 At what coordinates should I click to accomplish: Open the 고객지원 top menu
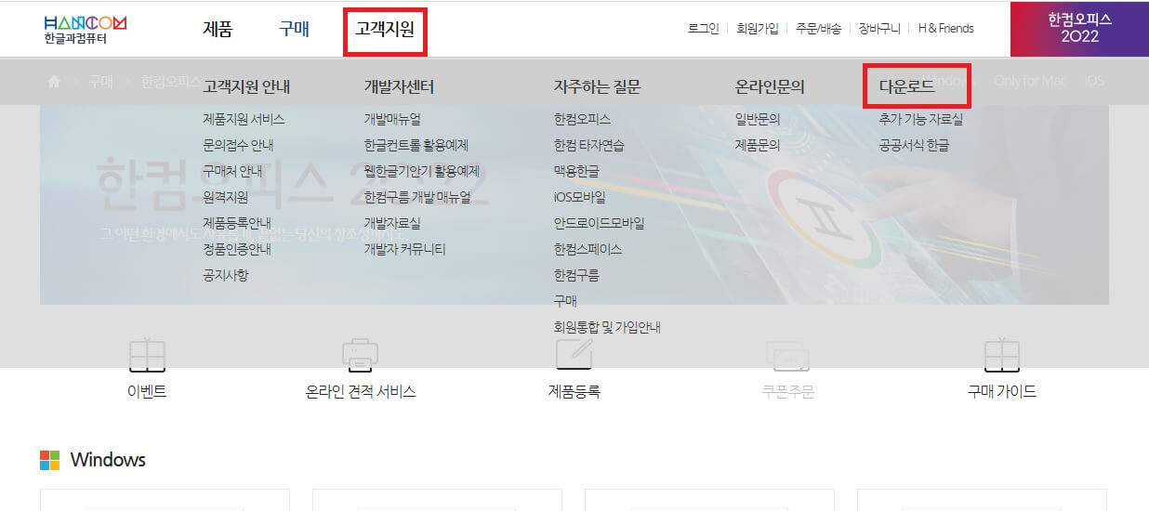click(x=385, y=30)
